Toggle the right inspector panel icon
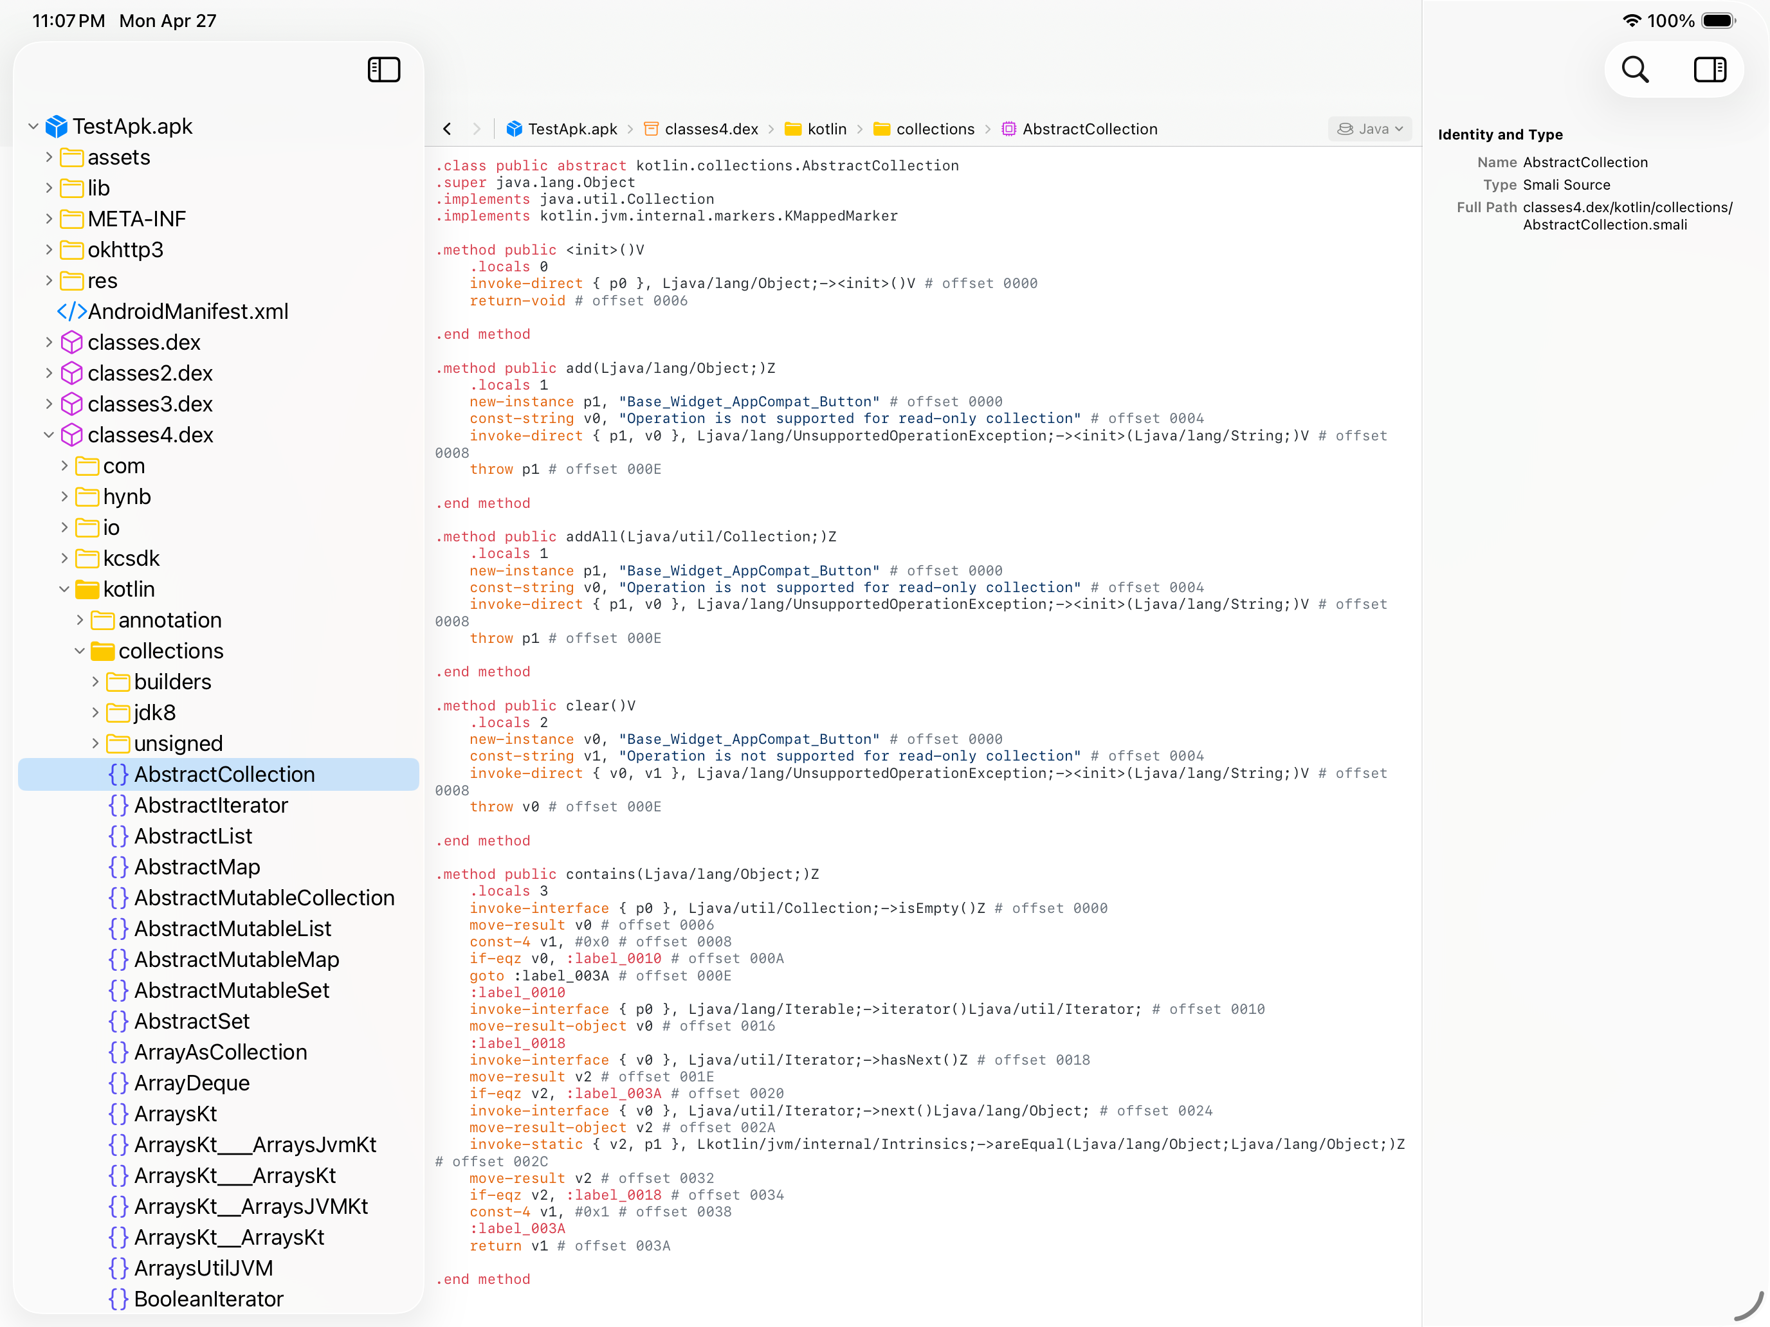The image size is (1770, 1327). 1709,69
